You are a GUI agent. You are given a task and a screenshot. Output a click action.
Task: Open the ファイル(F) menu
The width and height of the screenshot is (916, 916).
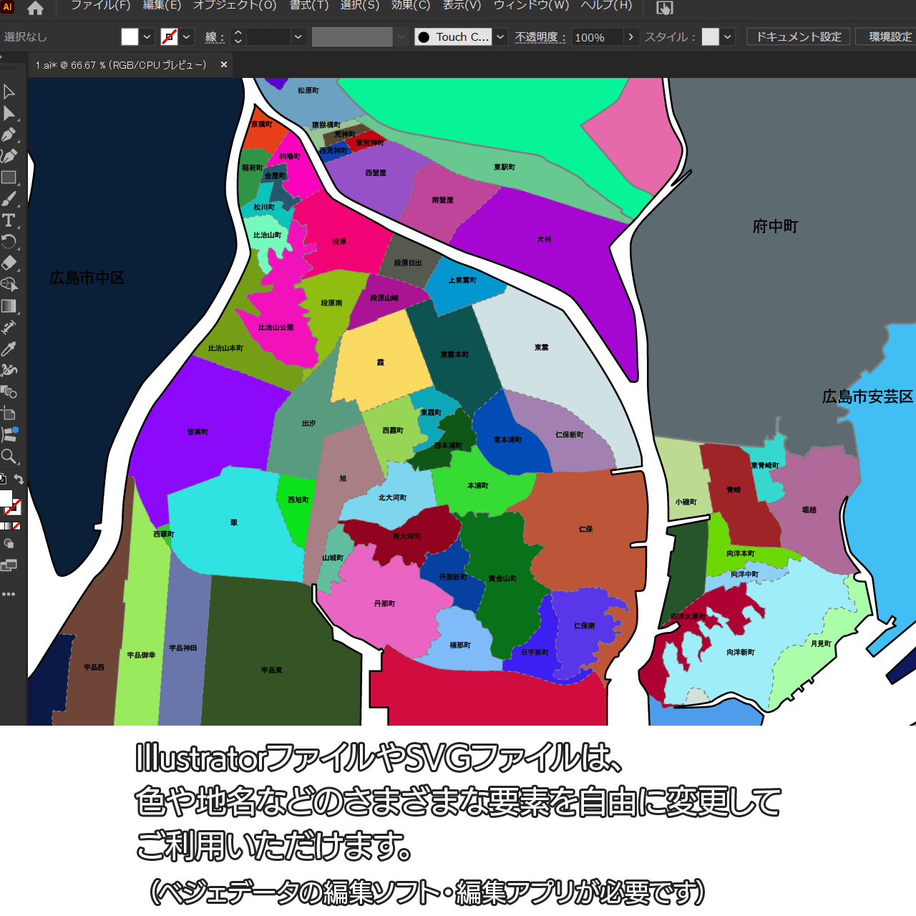coord(100,6)
